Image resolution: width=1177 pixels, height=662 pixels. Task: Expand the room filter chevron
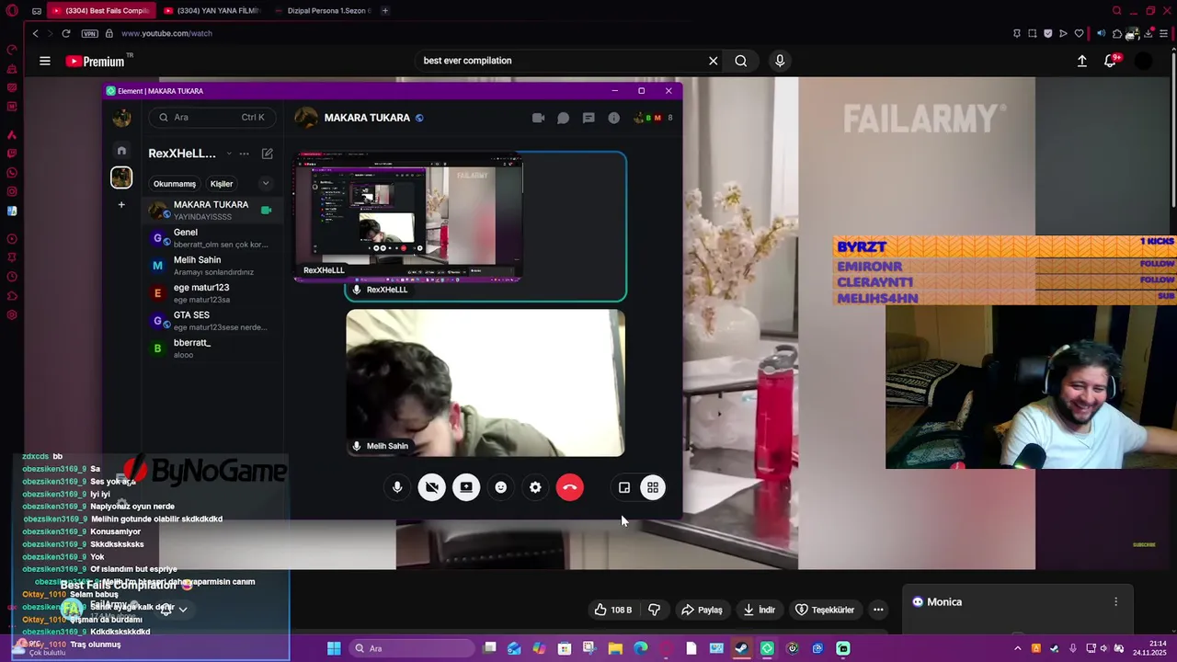click(265, 183)
